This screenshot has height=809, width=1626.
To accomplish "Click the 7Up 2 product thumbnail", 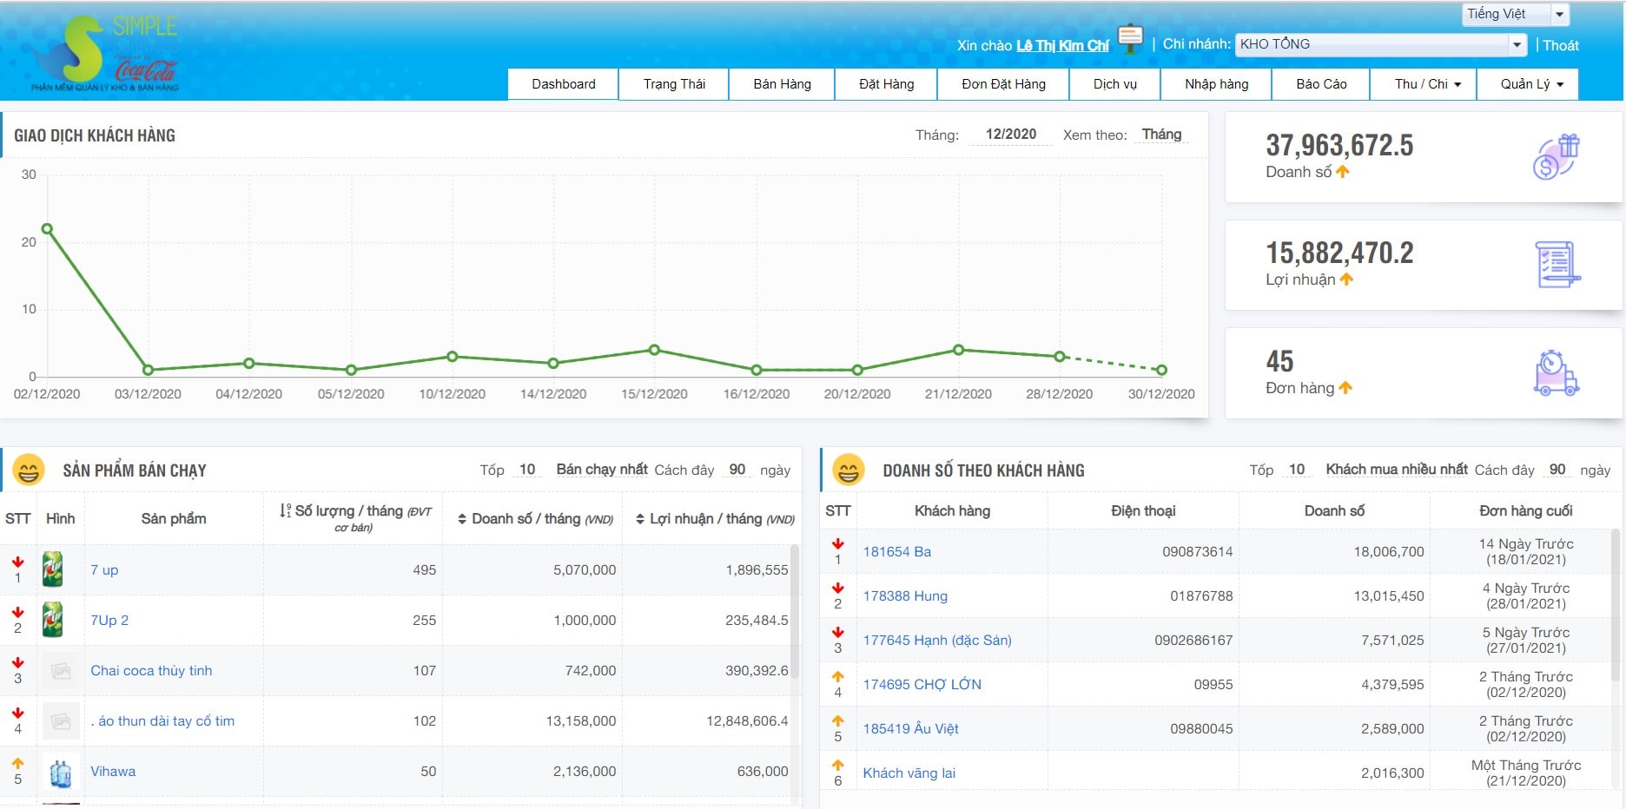I will [x=53, y=620].
